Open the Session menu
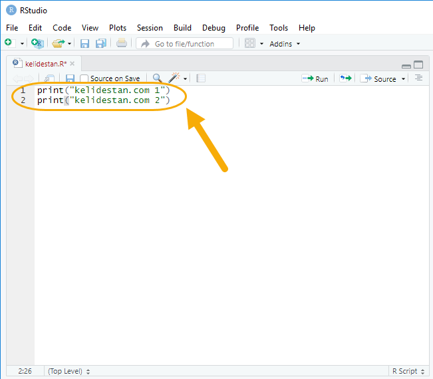433x379 pixels. [x=150, y=28]
